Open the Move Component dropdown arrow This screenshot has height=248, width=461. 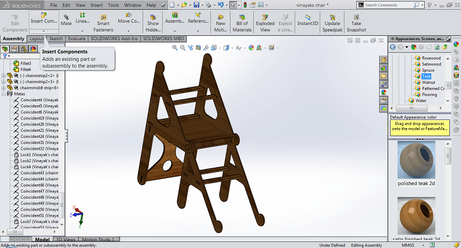[129, 30]
